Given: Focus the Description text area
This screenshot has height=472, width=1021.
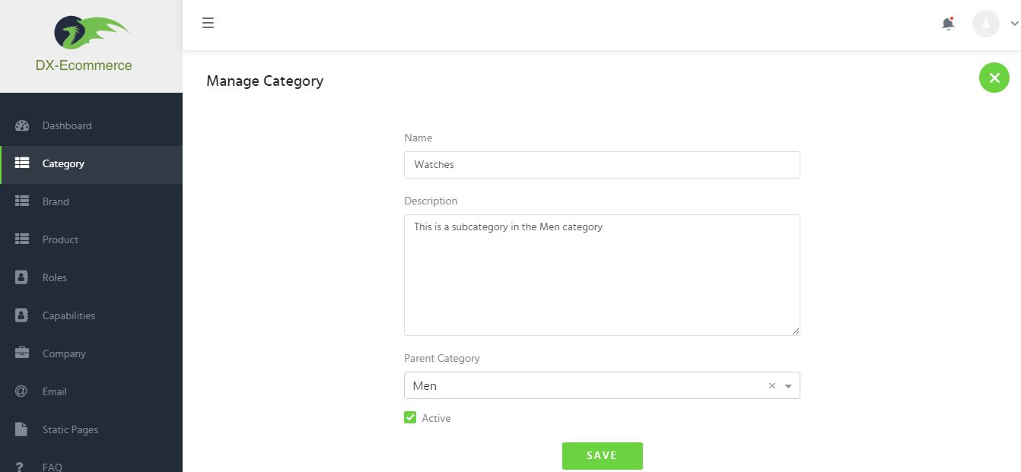Looking at the screenshot, I should [x=601, y=274].
